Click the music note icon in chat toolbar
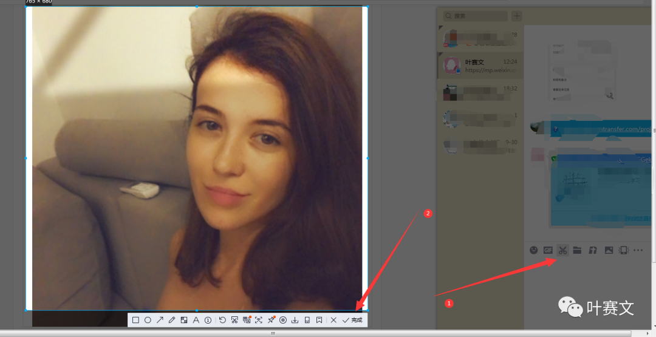Image resolution: width=656 pixels, height=337 pixels. [x=592, y=250]
